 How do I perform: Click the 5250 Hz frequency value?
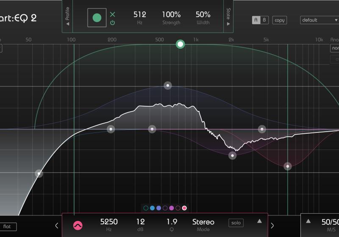(109, 222)
